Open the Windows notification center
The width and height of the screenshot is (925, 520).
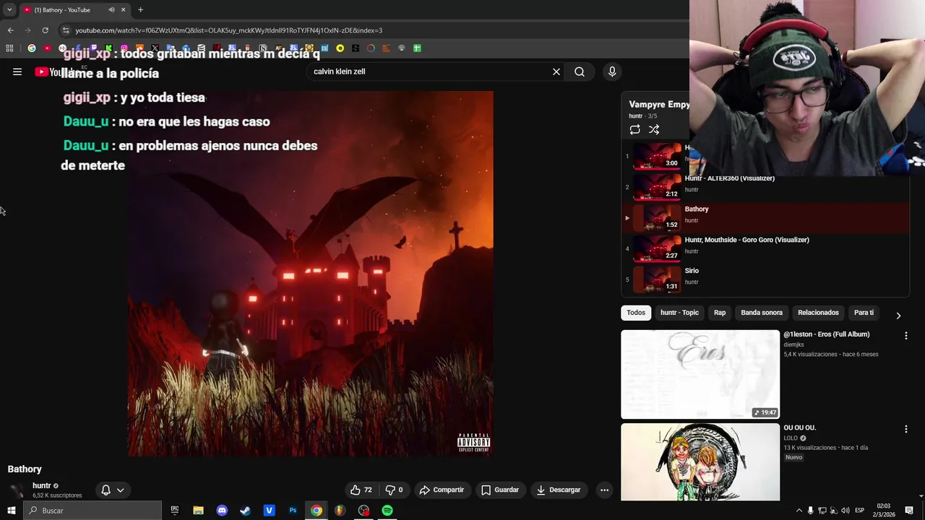point(909,511)
